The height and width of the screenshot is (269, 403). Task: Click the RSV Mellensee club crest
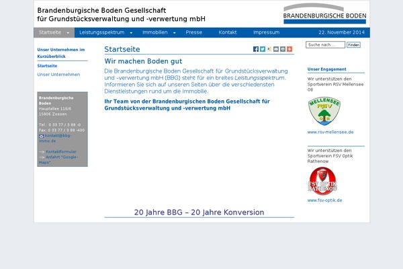pos(324,111)
